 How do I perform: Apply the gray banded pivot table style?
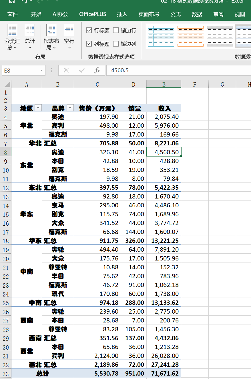coord(220,36)
